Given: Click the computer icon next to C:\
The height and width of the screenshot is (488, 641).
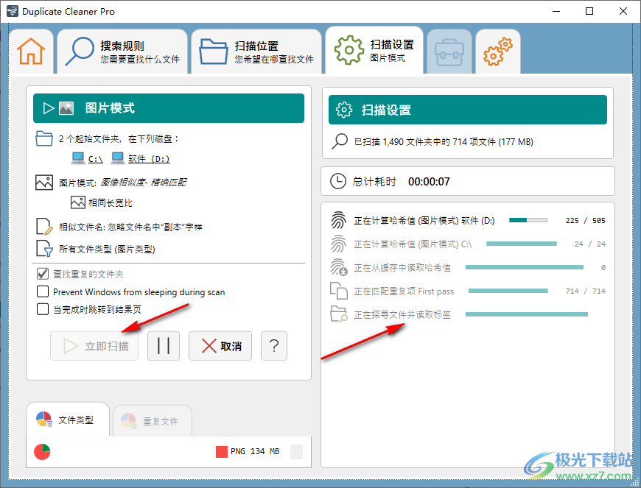Looking at the screenshot, I should 78,158.
